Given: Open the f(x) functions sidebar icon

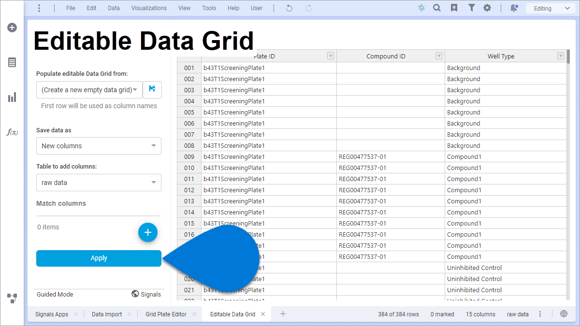Looking at the screenshot, I should point(12,132).
